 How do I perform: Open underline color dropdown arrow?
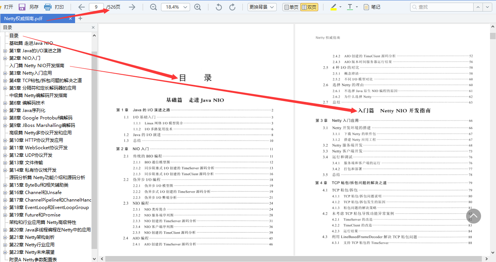click(357, 7)
